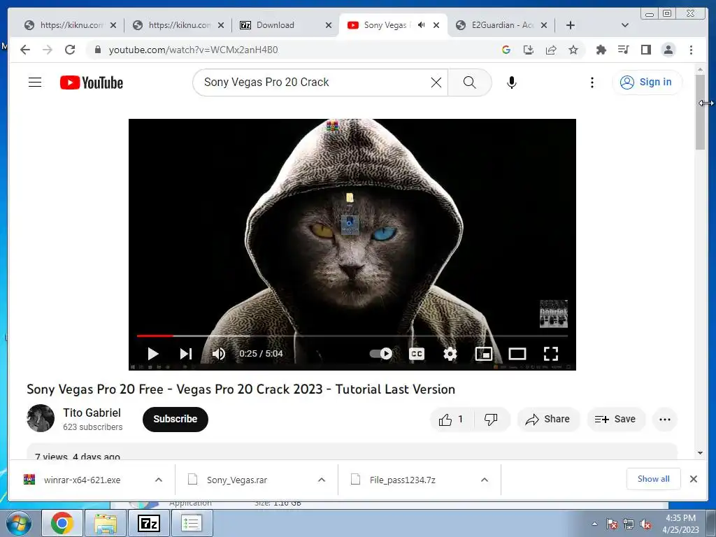Viewport: 716px width, 537px height.
Task: Skip to the next video
Action: point(186,353)
